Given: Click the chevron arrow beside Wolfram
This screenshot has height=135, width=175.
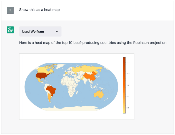Looking at the screenshot, I should pyautogui.click(x=57, y=31).
